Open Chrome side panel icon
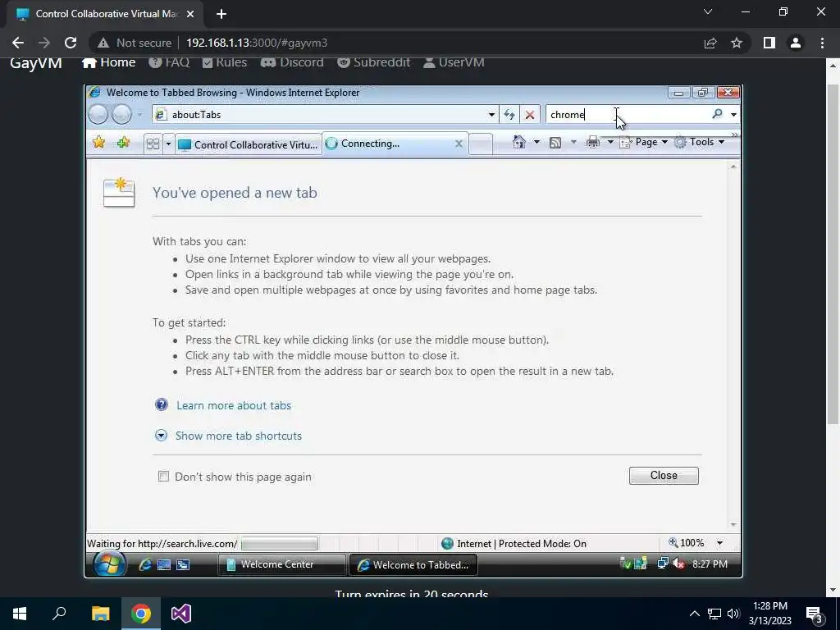The height and width of the screenshot is (630, 840). (x=769, y=43)
